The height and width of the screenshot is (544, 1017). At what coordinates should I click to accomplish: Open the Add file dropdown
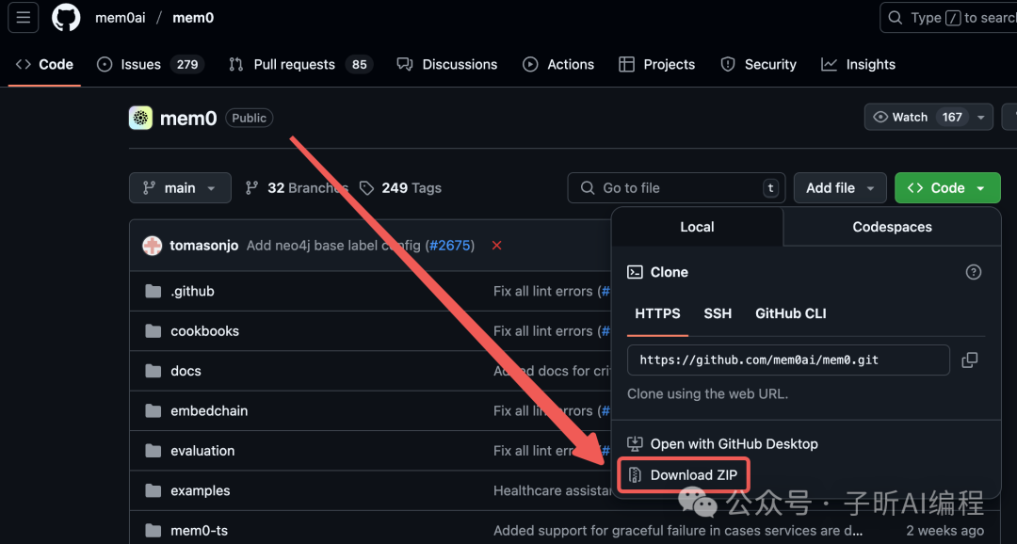pos(840,188)
